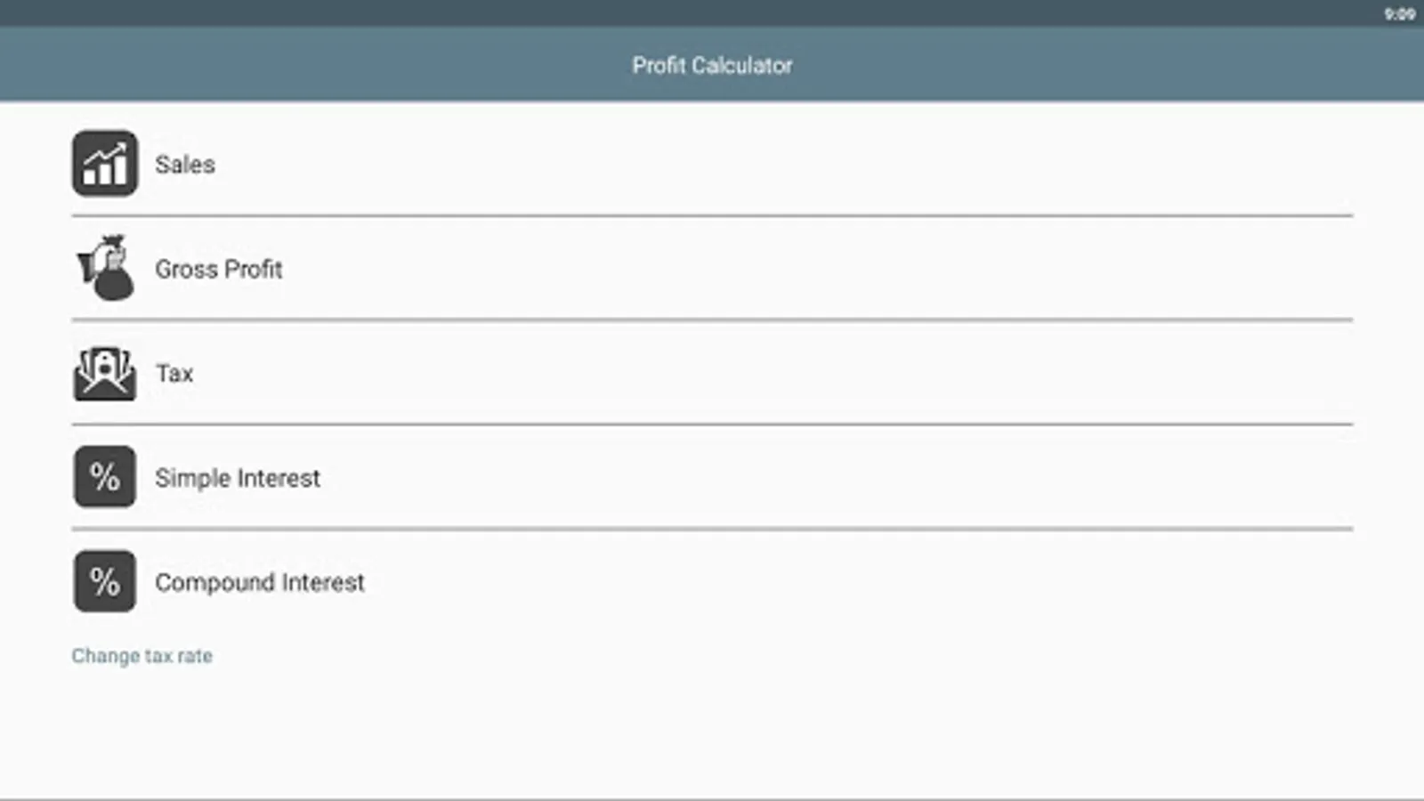This screenshot has width=1424, height=801.
Task: Select the Tax envelope icon
Action: [x=105, y=373]
